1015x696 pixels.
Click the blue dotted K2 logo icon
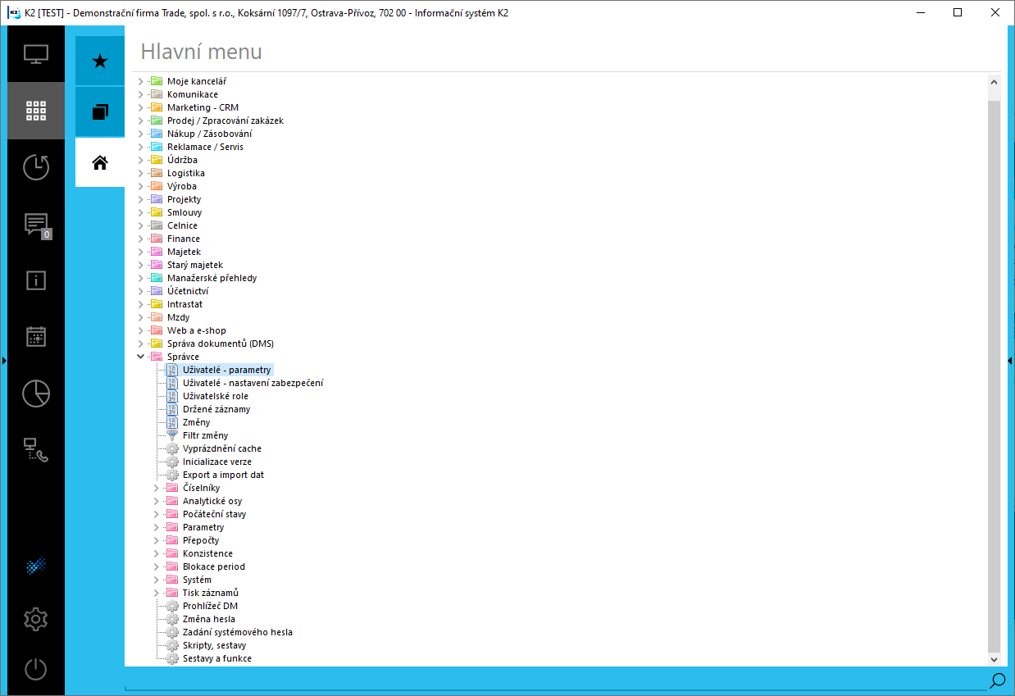[36, 565]
